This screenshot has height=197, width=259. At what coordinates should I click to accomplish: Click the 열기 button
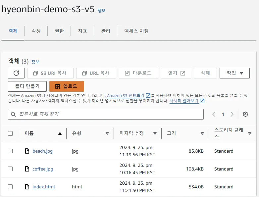pos(176,73)
